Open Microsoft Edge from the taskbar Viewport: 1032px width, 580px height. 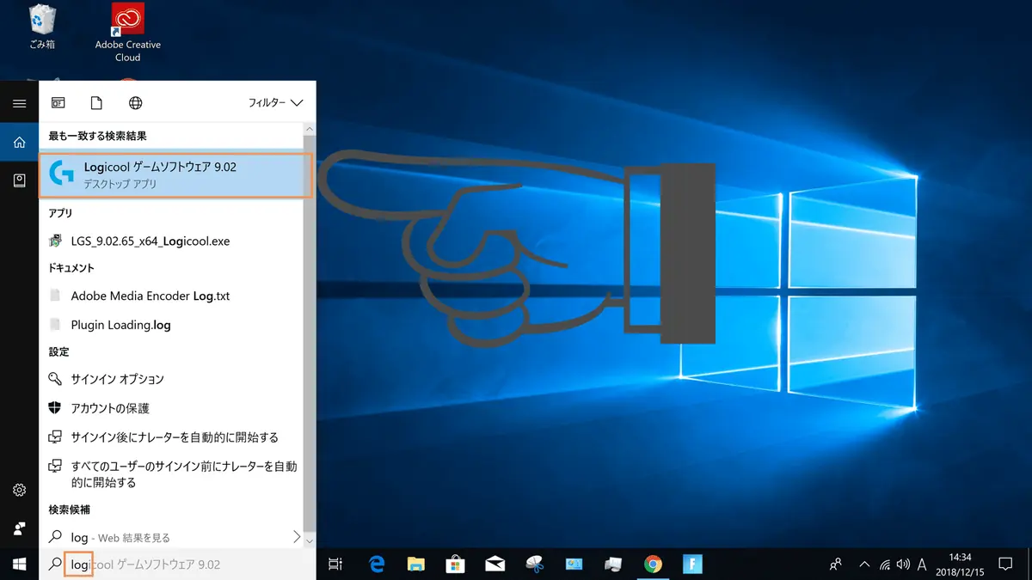[376, 564]
